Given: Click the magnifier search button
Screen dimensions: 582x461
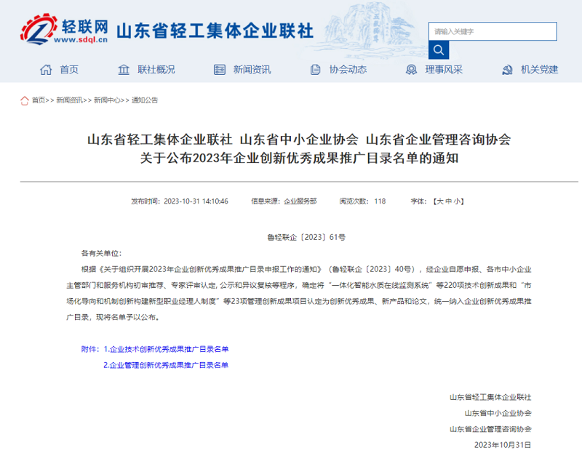Looking at the screenshot, I should [439, 50].
